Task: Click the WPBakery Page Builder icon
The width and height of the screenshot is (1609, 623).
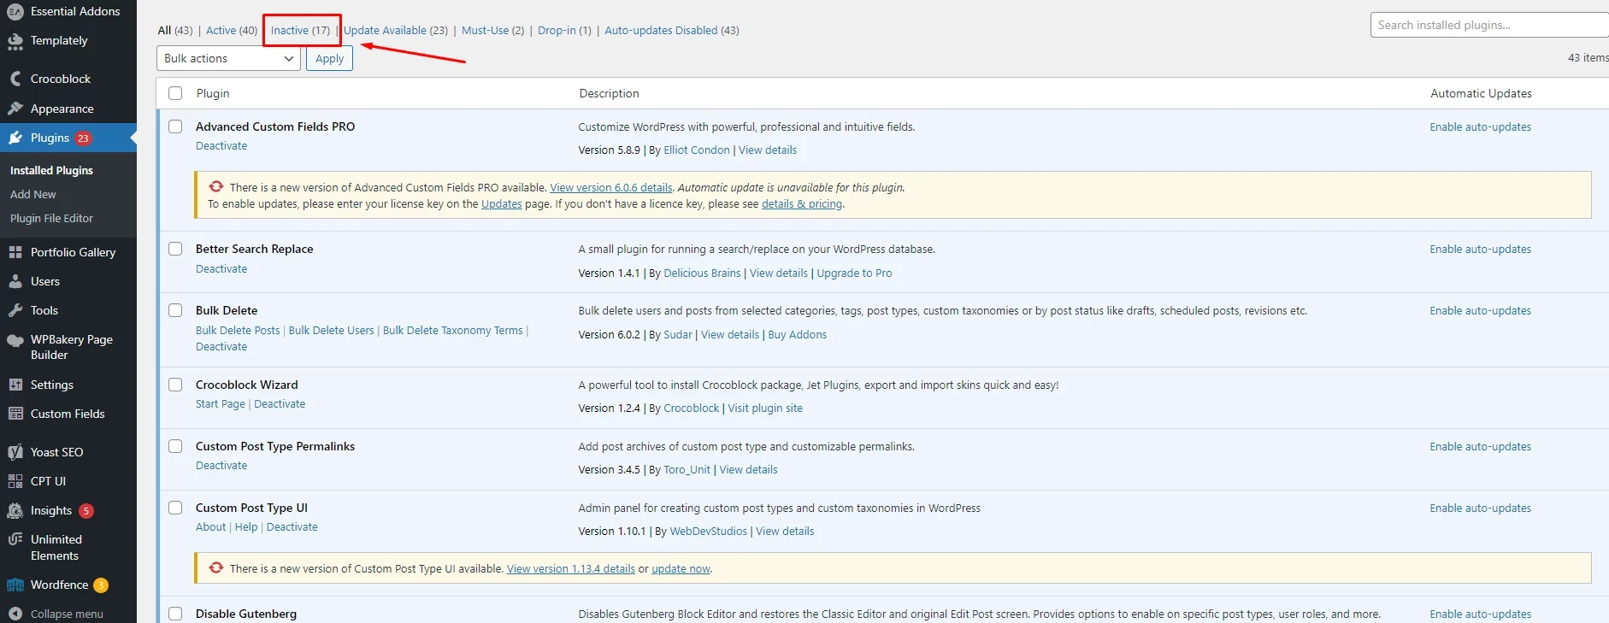Action: pos(15,340)
